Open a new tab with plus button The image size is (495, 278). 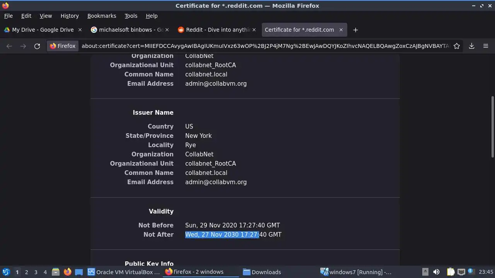pos(355,30)
